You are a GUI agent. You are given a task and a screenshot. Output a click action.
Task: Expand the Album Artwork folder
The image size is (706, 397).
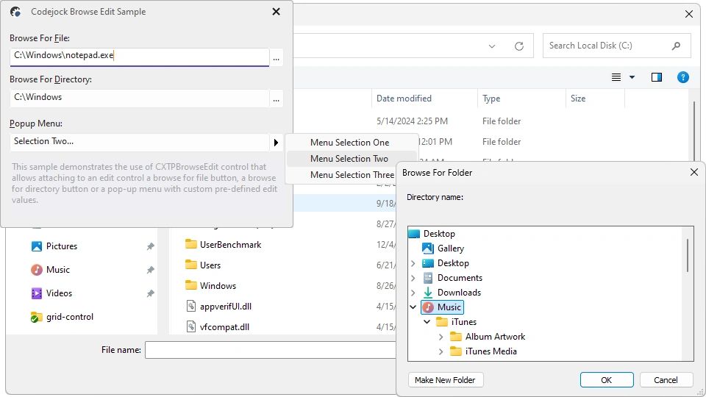(441, 337)
